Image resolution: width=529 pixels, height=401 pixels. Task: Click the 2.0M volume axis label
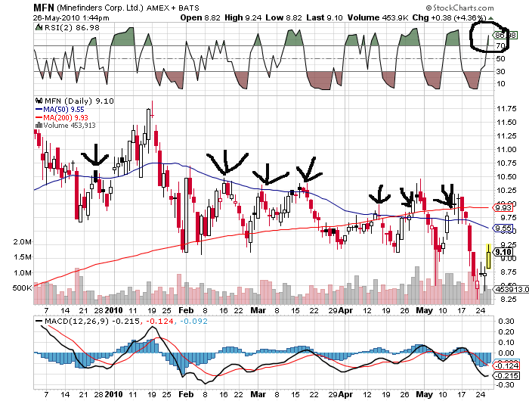pyautogui.click(x=23, y=242)
